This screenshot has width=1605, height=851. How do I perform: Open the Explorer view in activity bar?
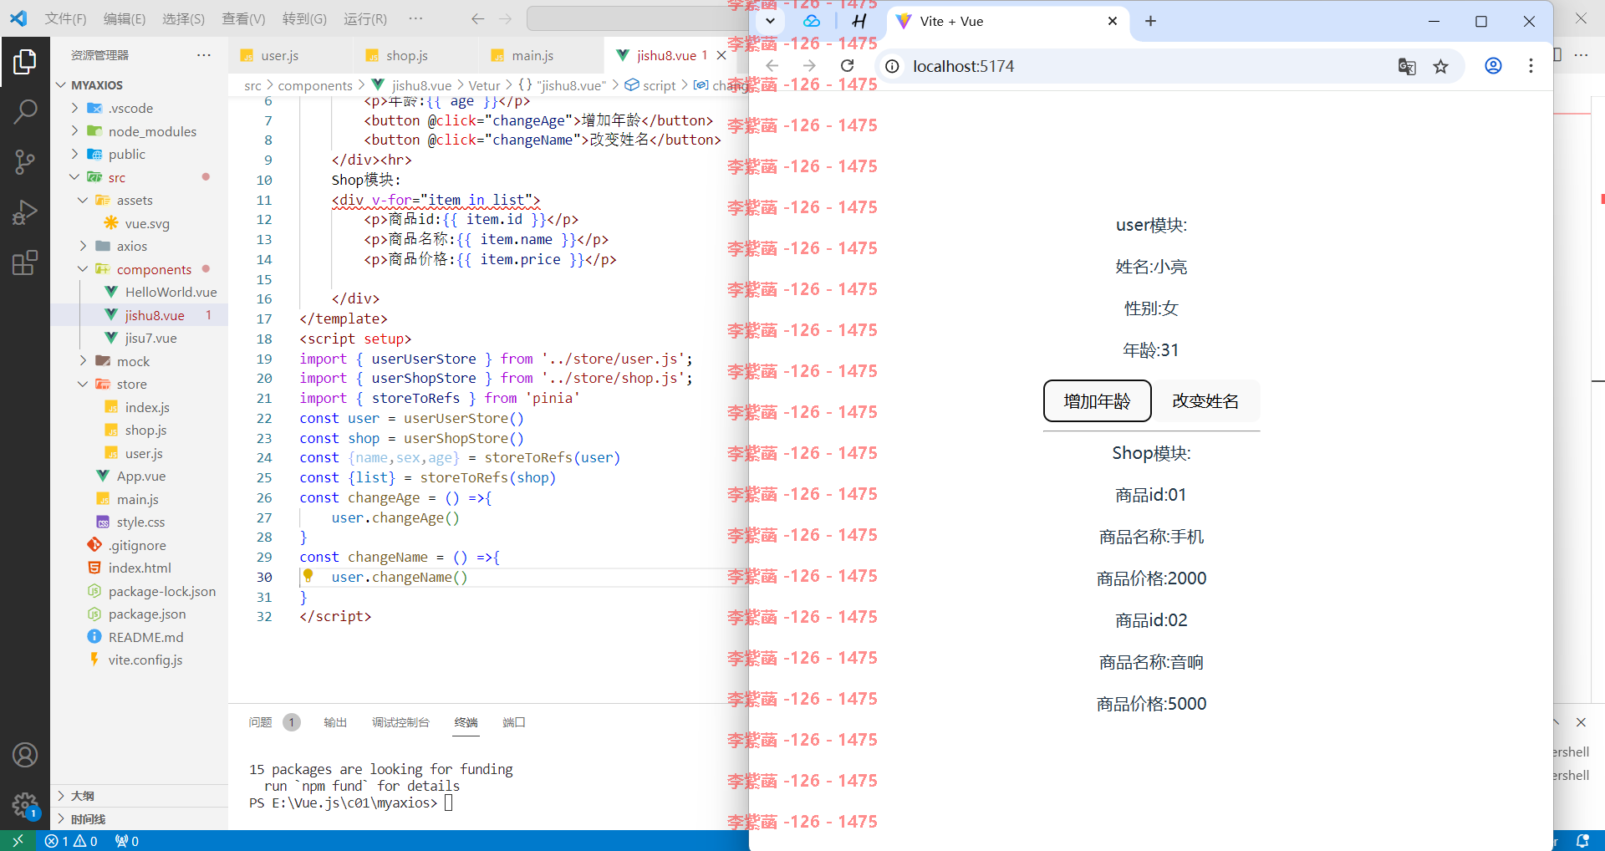pos(25,62)
